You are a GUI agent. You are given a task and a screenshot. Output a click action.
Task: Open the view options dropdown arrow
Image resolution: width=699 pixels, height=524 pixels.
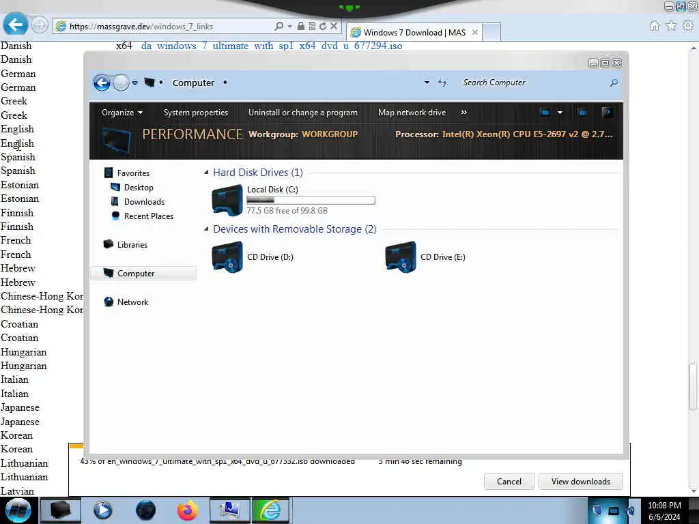coord(560,113)
